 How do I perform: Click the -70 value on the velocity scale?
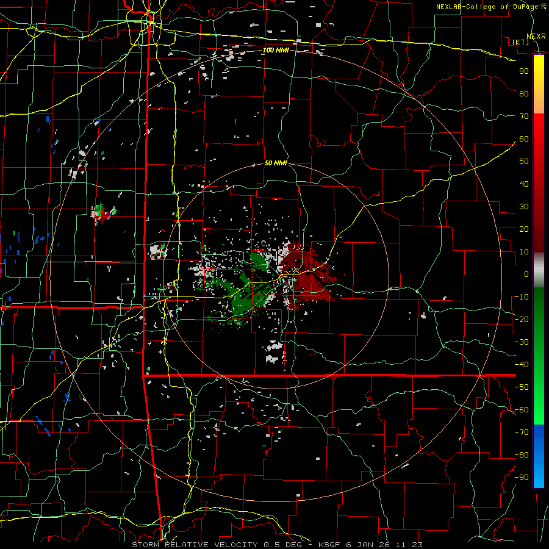click(x=522, y=432)
